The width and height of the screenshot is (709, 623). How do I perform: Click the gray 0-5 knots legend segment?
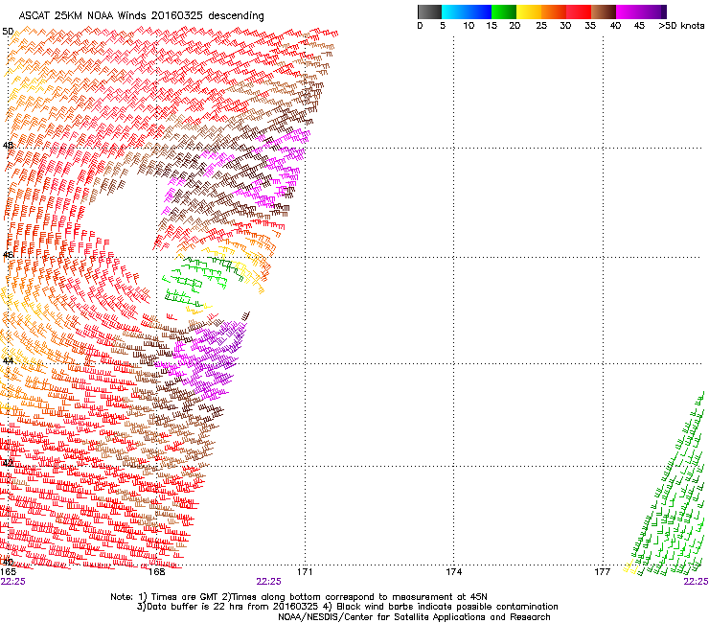pyautogui.click(x=429, y=12)
